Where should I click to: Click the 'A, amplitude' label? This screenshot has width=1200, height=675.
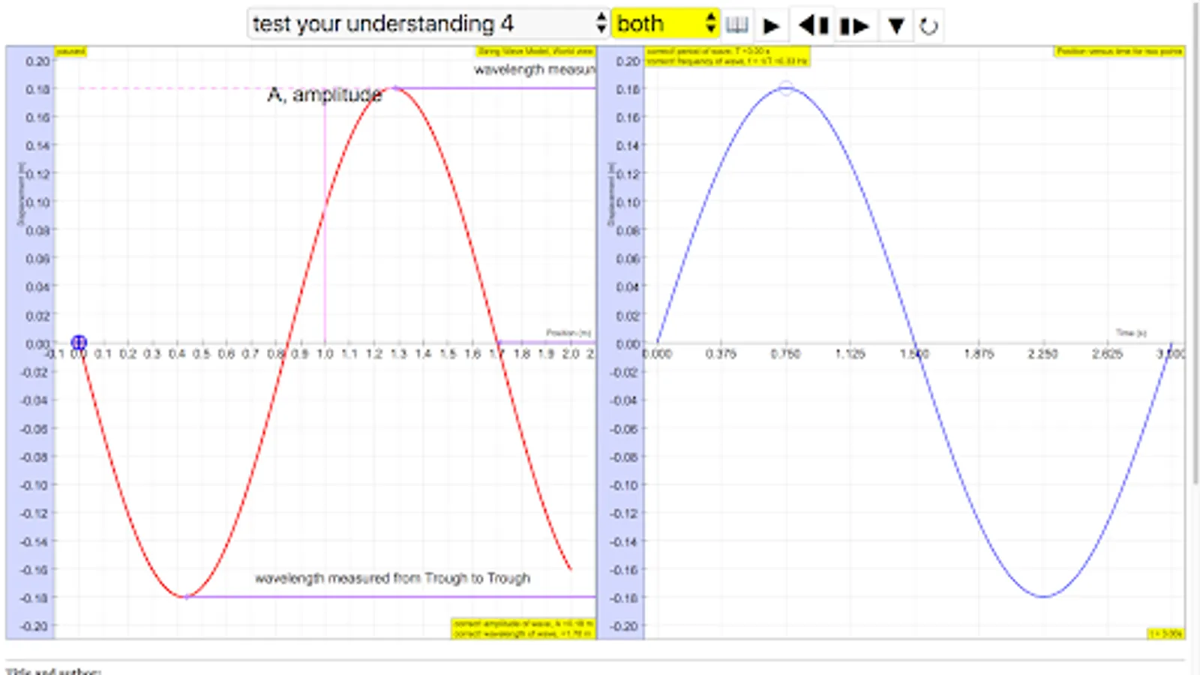pyautogui.click(x=325, y=94)
